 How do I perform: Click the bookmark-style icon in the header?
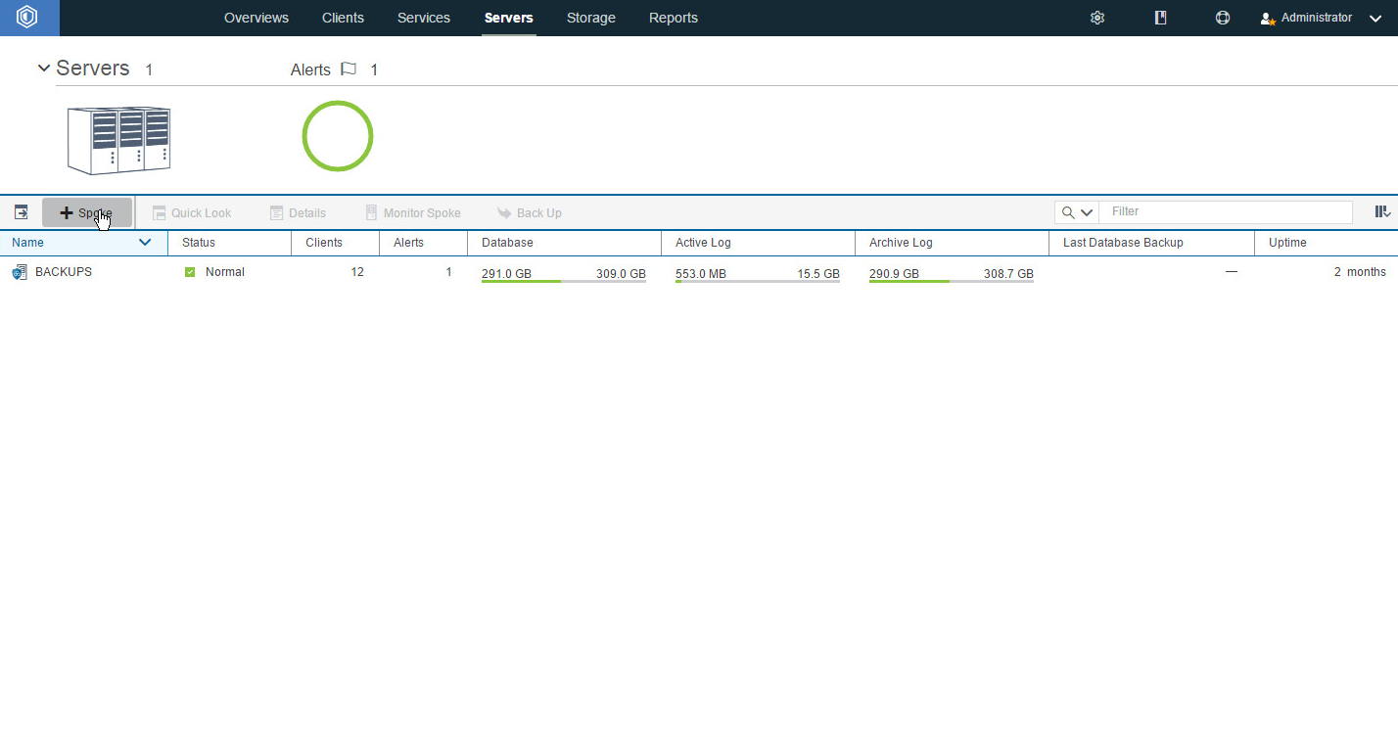pos(1160,18)
